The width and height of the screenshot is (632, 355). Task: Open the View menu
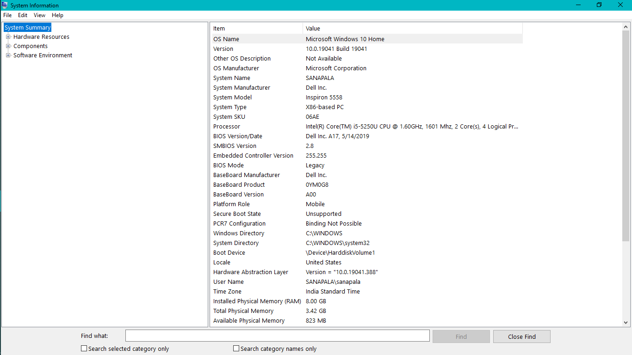[x=39, y=15]
